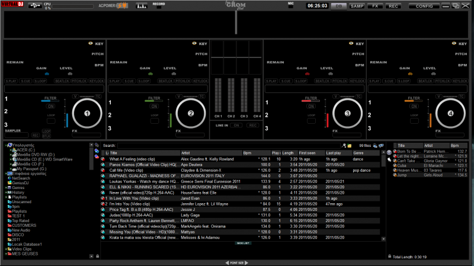Open the Unscanned filter folder icon

[x=9, y=201]
